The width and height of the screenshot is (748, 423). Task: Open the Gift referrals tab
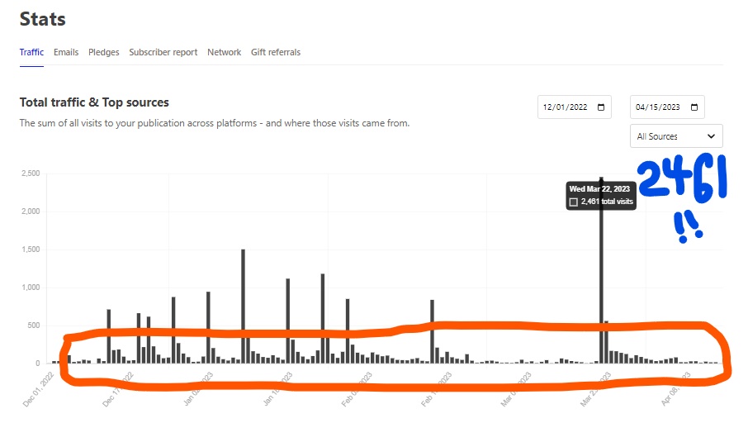click(276, 53)
